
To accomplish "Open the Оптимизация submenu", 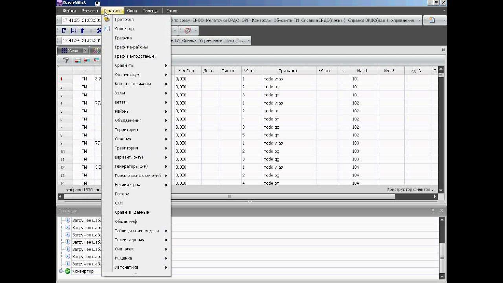I will [136, 75].
